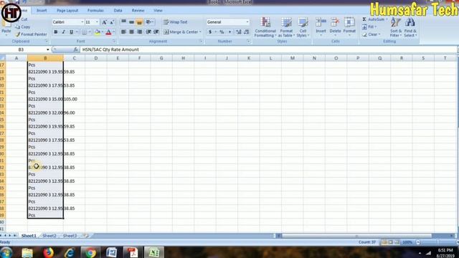Viewport: 459px width, 258px height.
Task: Decrease font size with Shrink Font
Action: click(112, 22)
